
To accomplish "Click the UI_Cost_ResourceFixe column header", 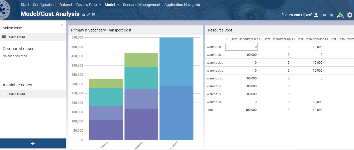I will pyautogui.click(x=242, y=39).
